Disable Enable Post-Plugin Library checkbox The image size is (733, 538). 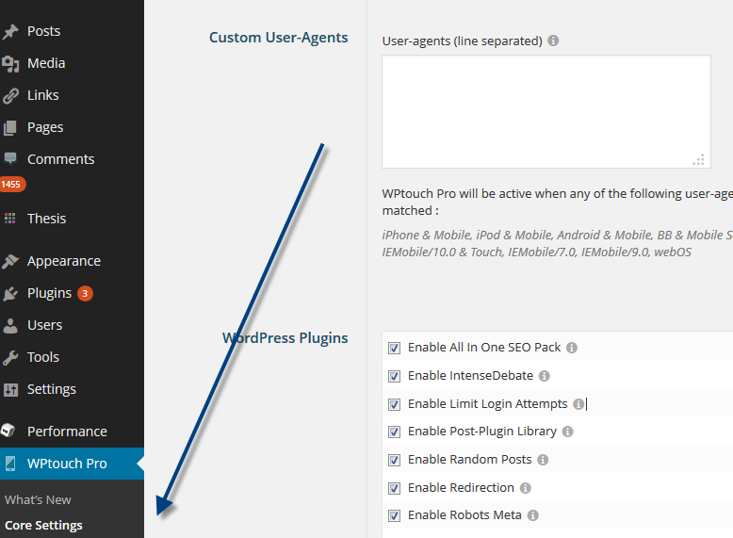click(x=394, y=432)
